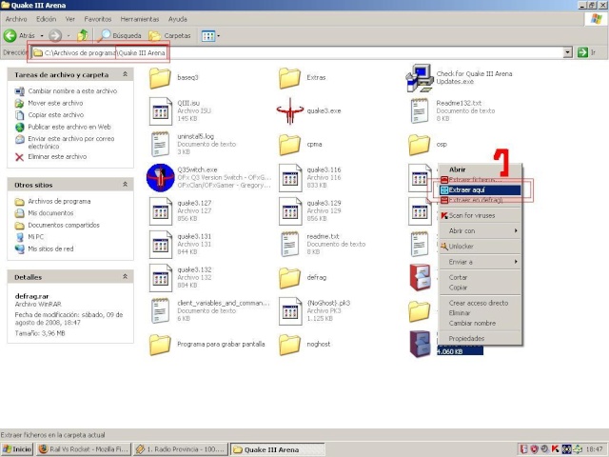Select Programa para grabar pantalla folder
The width and height of the screenshot is (609, 457).
pyautogui.click(x=160, y=345)
